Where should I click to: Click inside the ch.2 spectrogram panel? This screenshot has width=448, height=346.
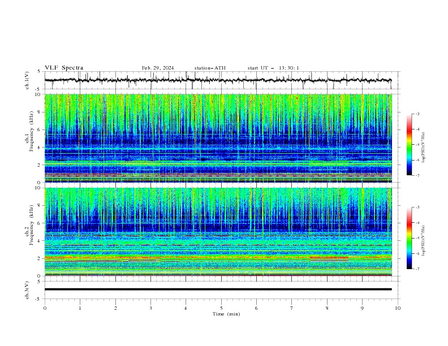pyautogui.click(x=218, y=232)
